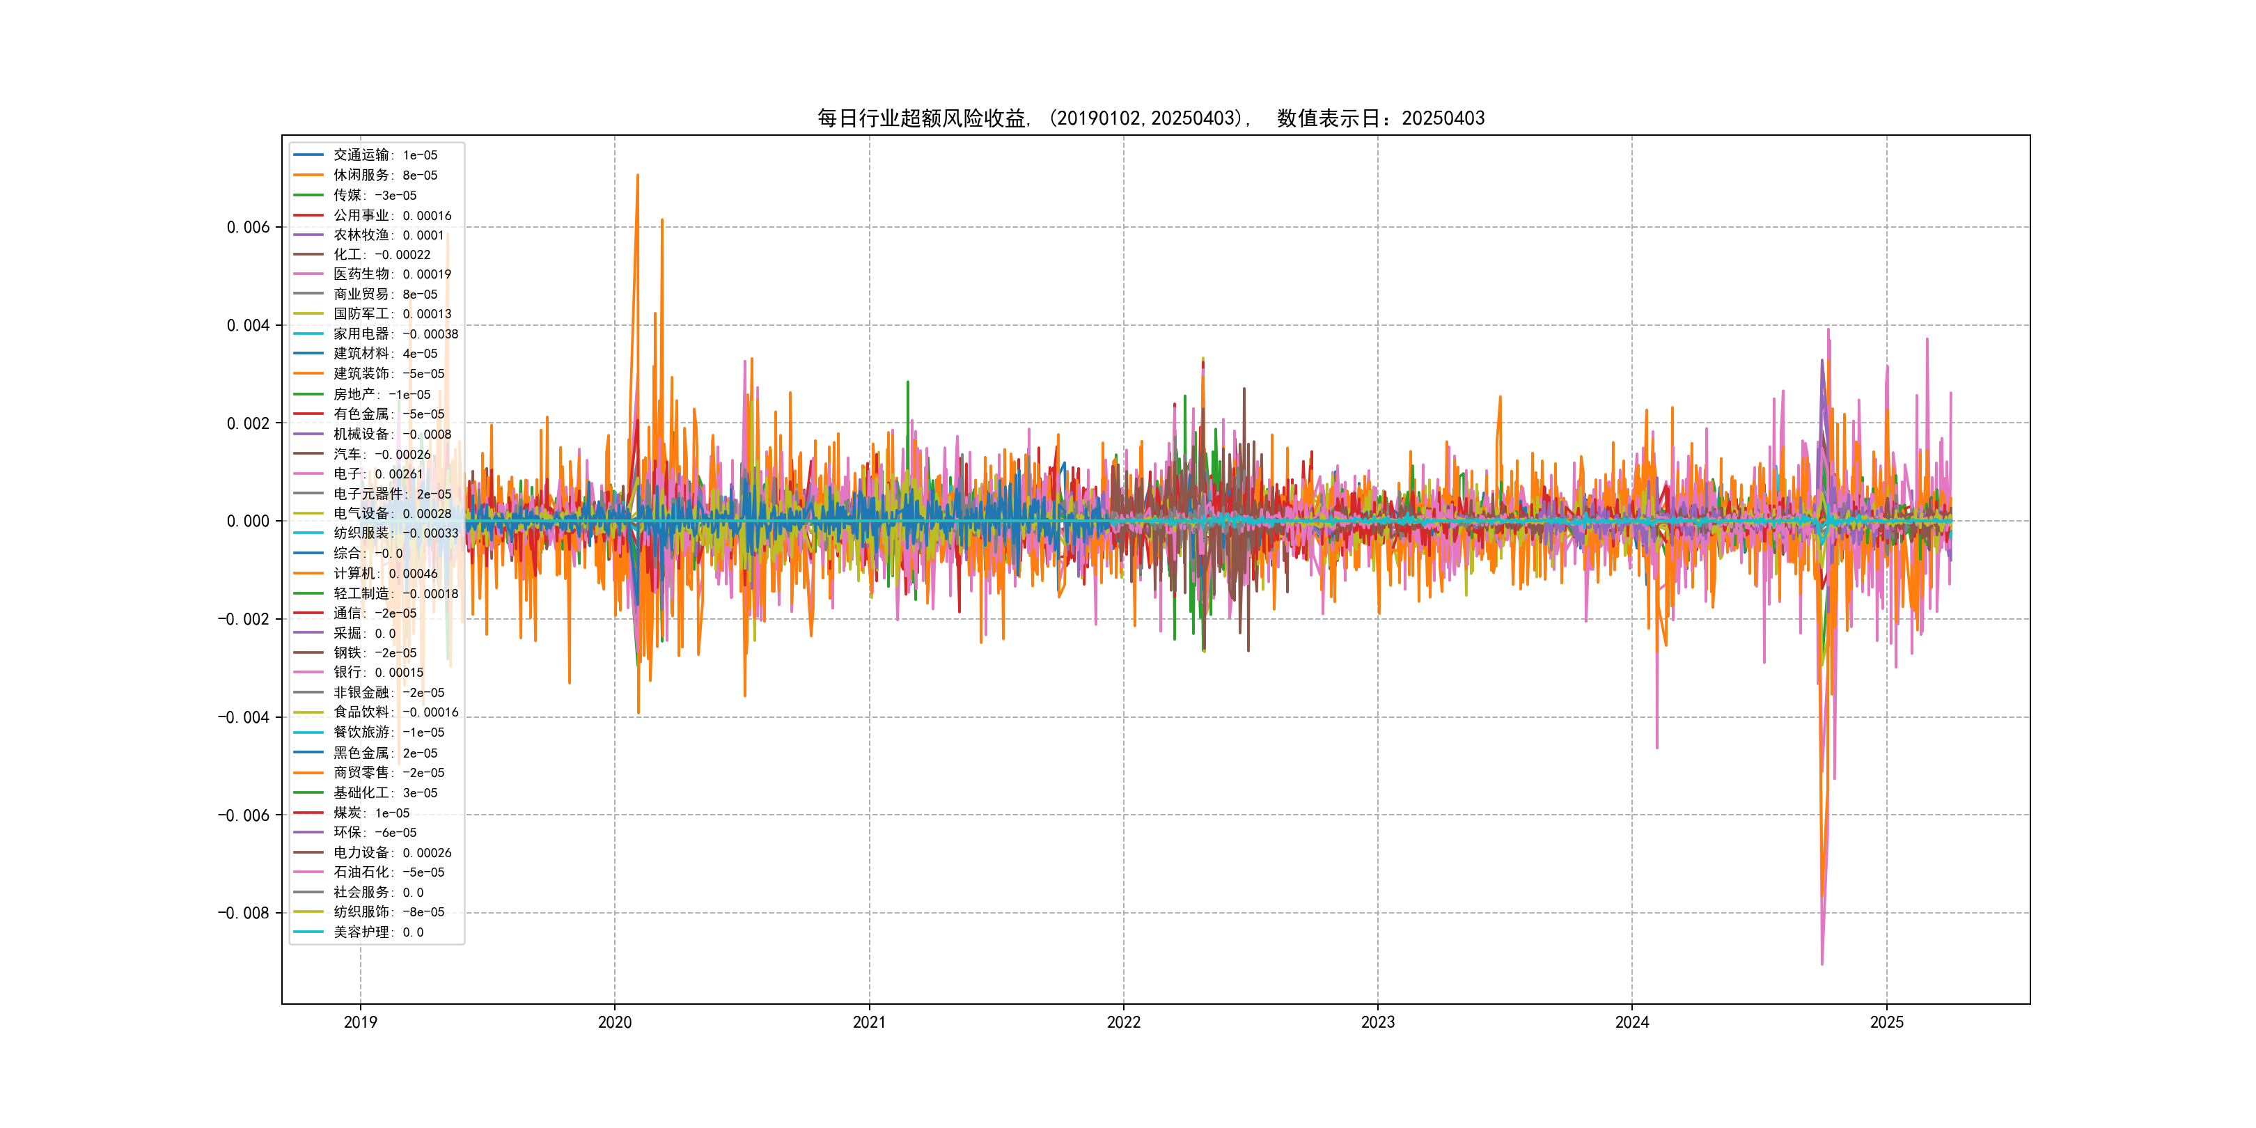Image resolution: width=2256 pixels, height=1128 pixels.
Task: Click the 美容护理 legend line swatch
Action: [308, 932]
